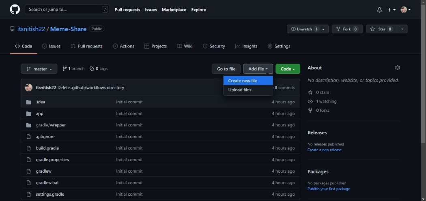The height and width of the screenshot is (201, 426).
Task: Open top-bar Issues link
Action: (x=151, y=10)
